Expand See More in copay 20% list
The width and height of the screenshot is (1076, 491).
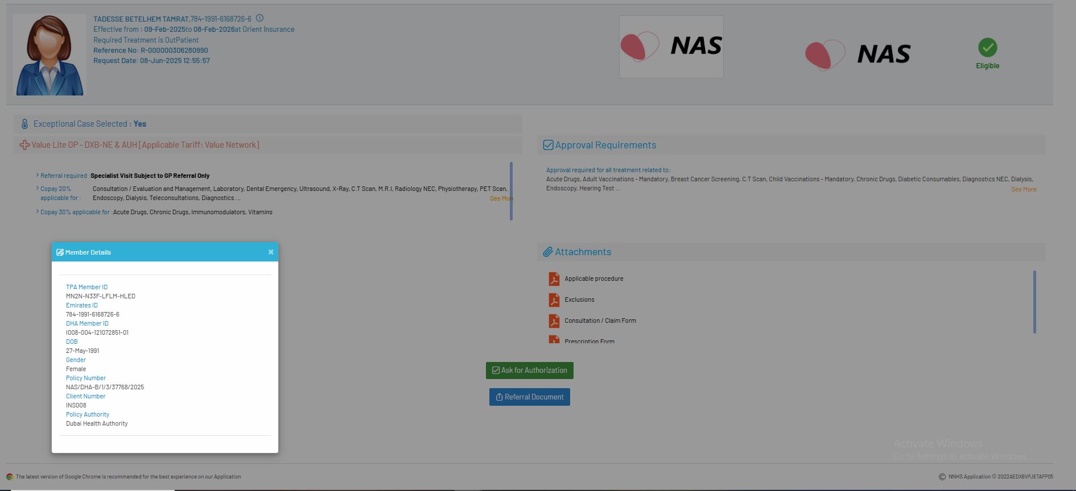[x=501, y=198]
